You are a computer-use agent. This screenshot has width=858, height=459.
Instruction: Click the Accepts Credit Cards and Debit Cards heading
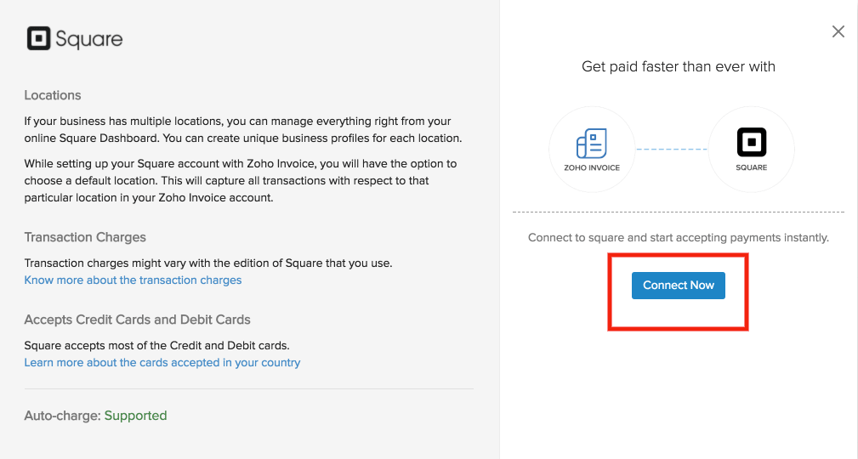tap(137, 320)
